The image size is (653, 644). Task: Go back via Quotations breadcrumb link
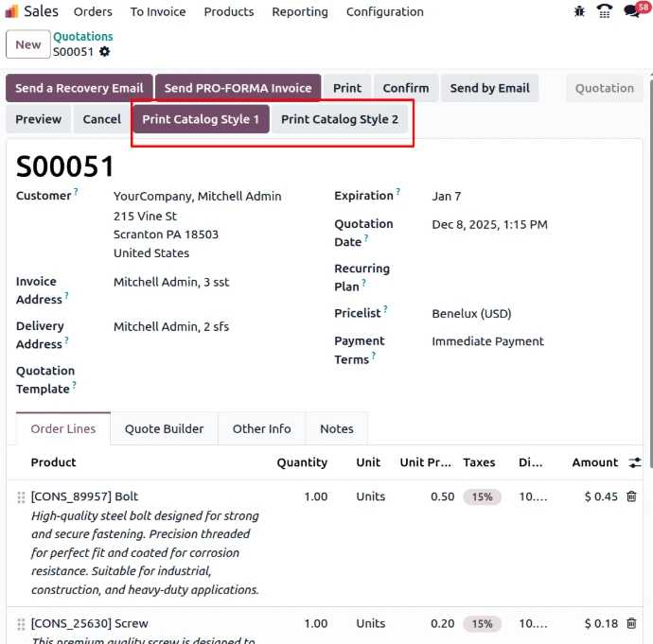[83, 37]
